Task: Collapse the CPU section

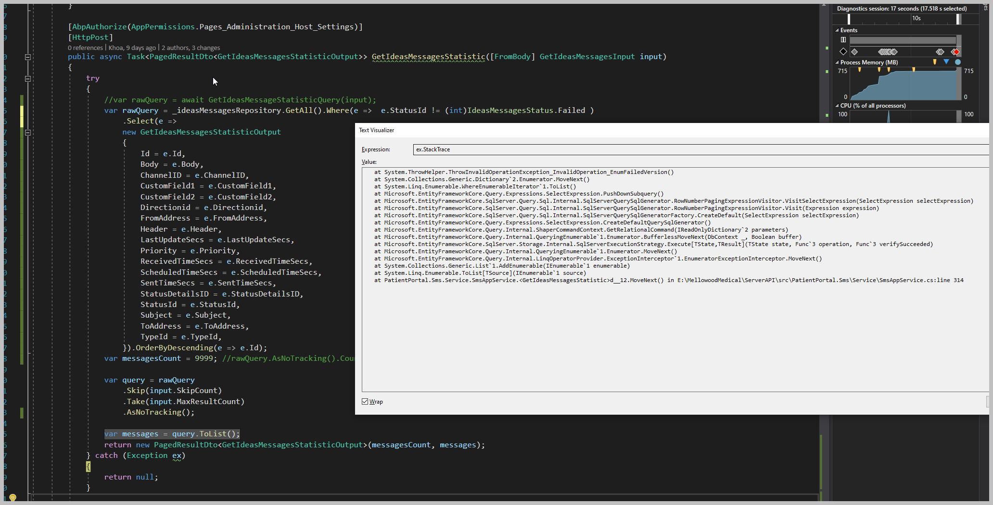Action: pos(837,106)
